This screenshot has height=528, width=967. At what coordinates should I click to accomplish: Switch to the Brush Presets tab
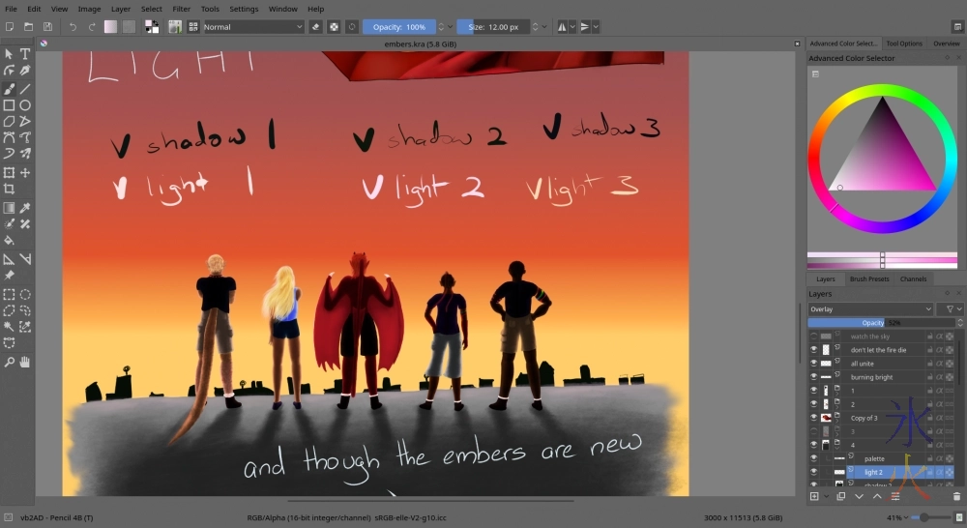[x=868, y=279]
